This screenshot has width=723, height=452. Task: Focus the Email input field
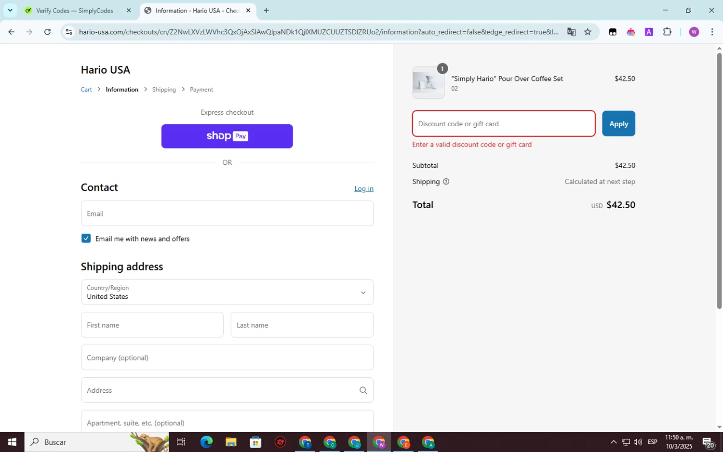pos(227,213)
